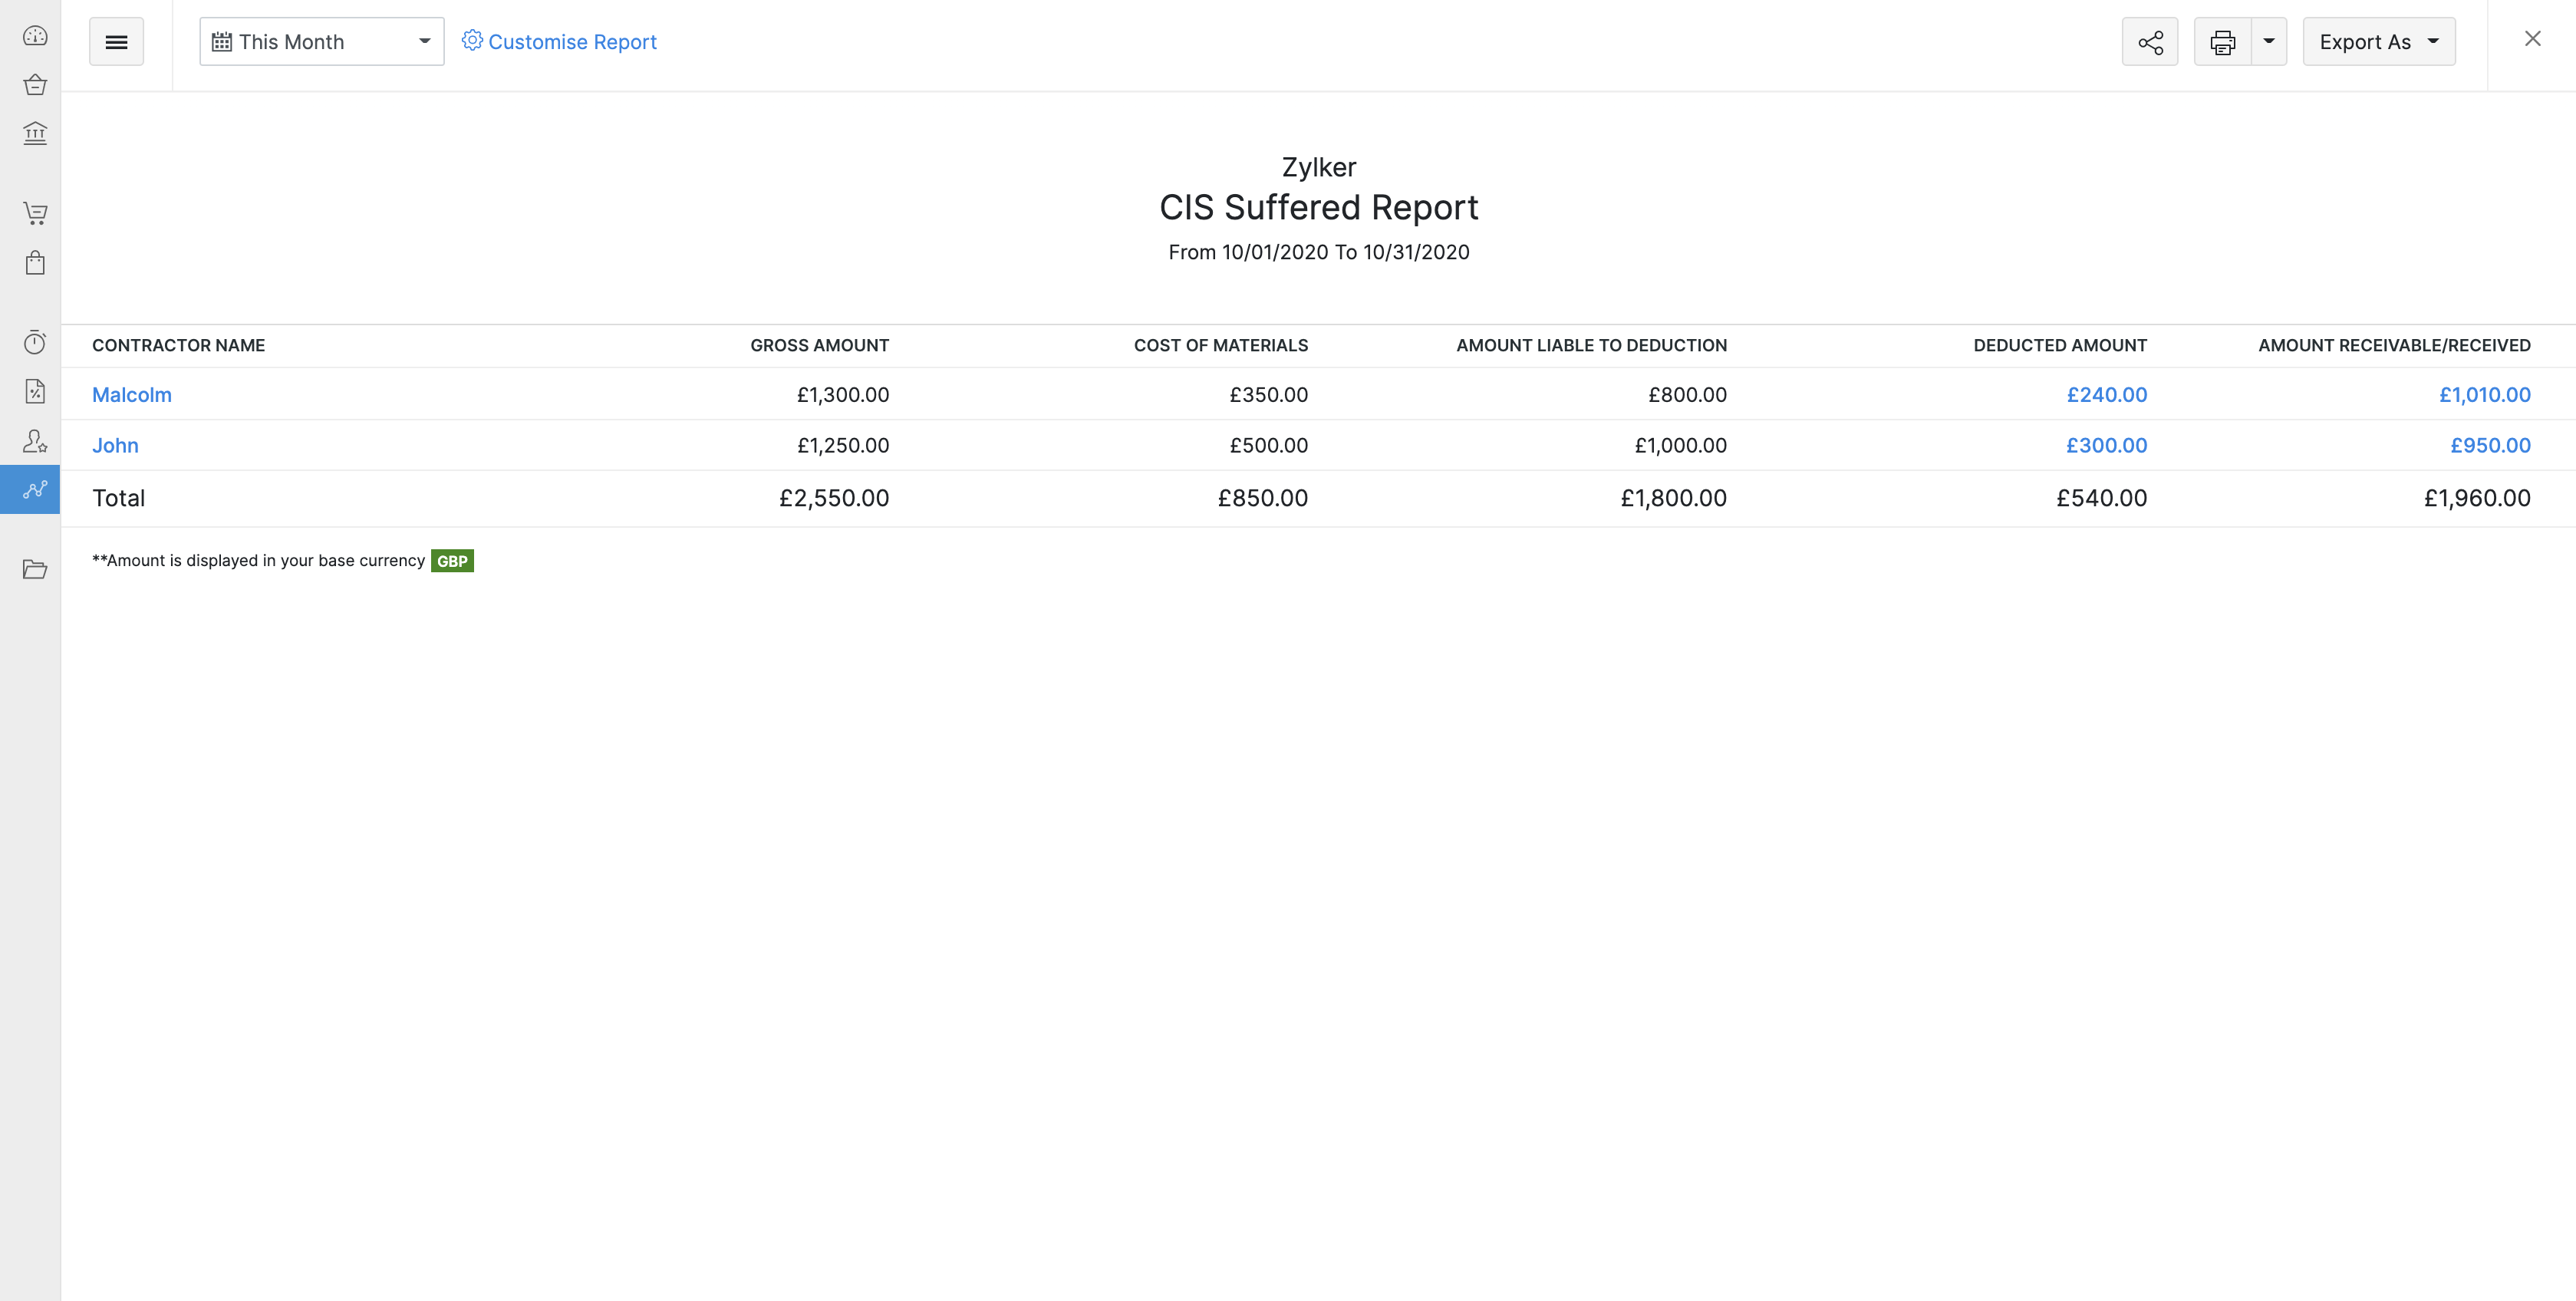Open the Accountant user-star icon
The width and height of the screenshot is (2576, 1301).
tap(35, 441)
